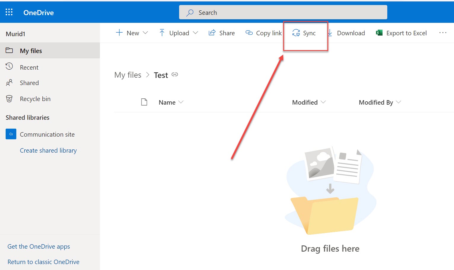Click the Share icon in toolbar
Viewport: 454px width, 270px height.
(212, 33)
